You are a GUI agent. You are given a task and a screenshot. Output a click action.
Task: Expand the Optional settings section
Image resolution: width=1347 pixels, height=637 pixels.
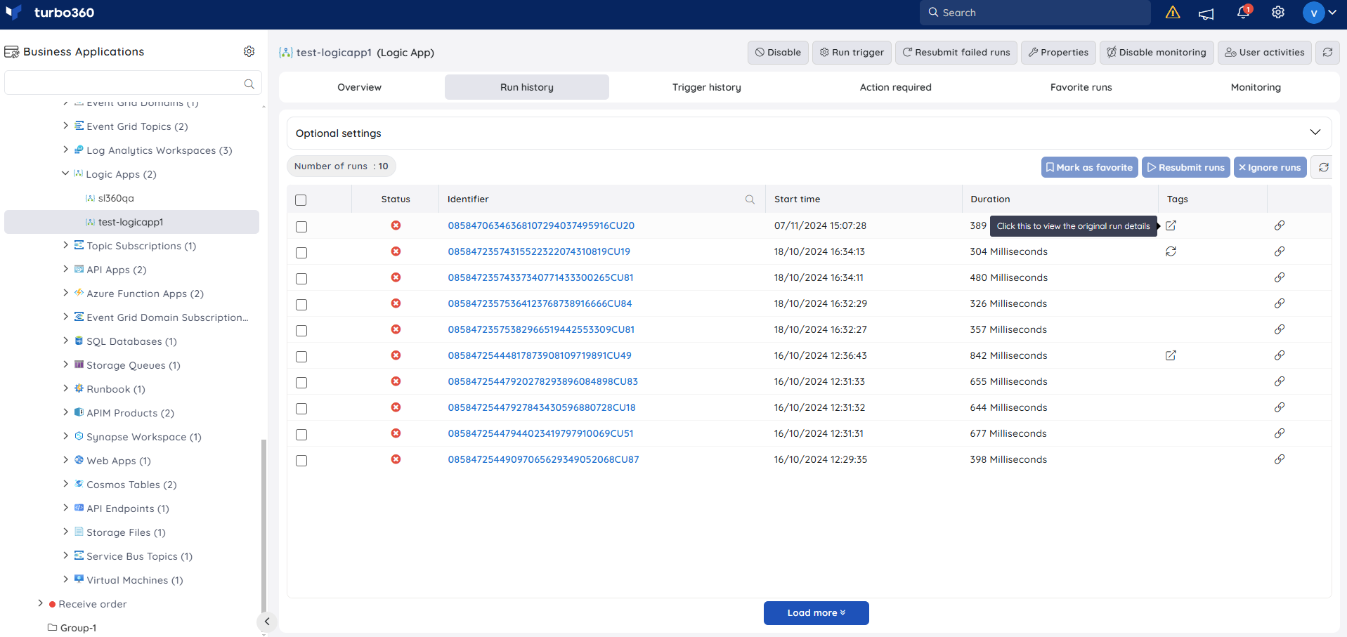(x=809, y=133)
